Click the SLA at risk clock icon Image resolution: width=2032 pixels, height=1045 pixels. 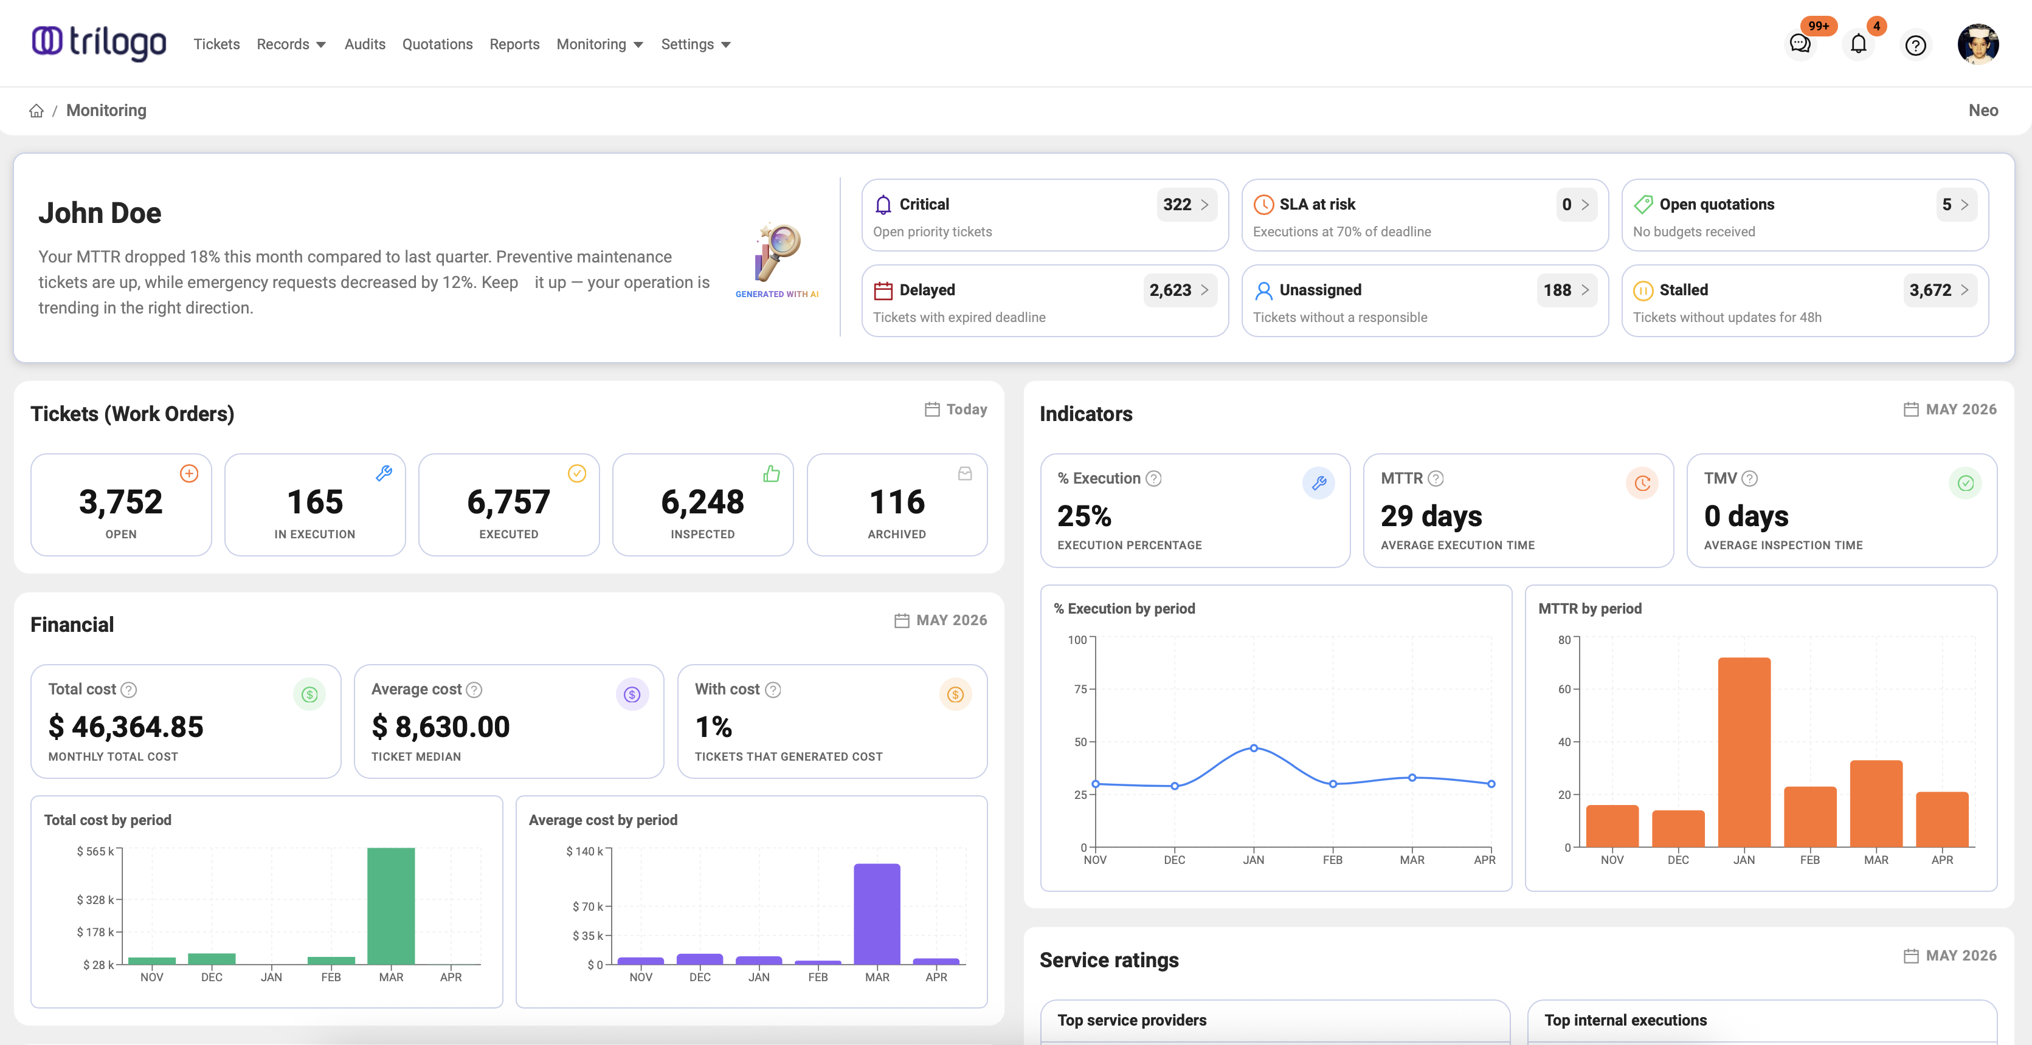1263,204
